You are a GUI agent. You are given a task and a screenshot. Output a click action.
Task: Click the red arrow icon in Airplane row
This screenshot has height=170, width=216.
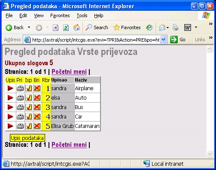tap(10, 88)
